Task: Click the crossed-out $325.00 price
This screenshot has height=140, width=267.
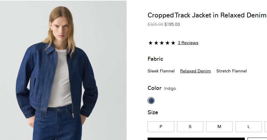Action: pyautogui.click(x=155, y=24)
